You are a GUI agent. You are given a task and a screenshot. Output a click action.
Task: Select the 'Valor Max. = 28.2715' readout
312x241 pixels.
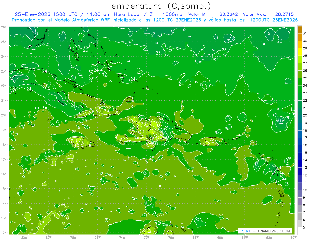point(268,14)
